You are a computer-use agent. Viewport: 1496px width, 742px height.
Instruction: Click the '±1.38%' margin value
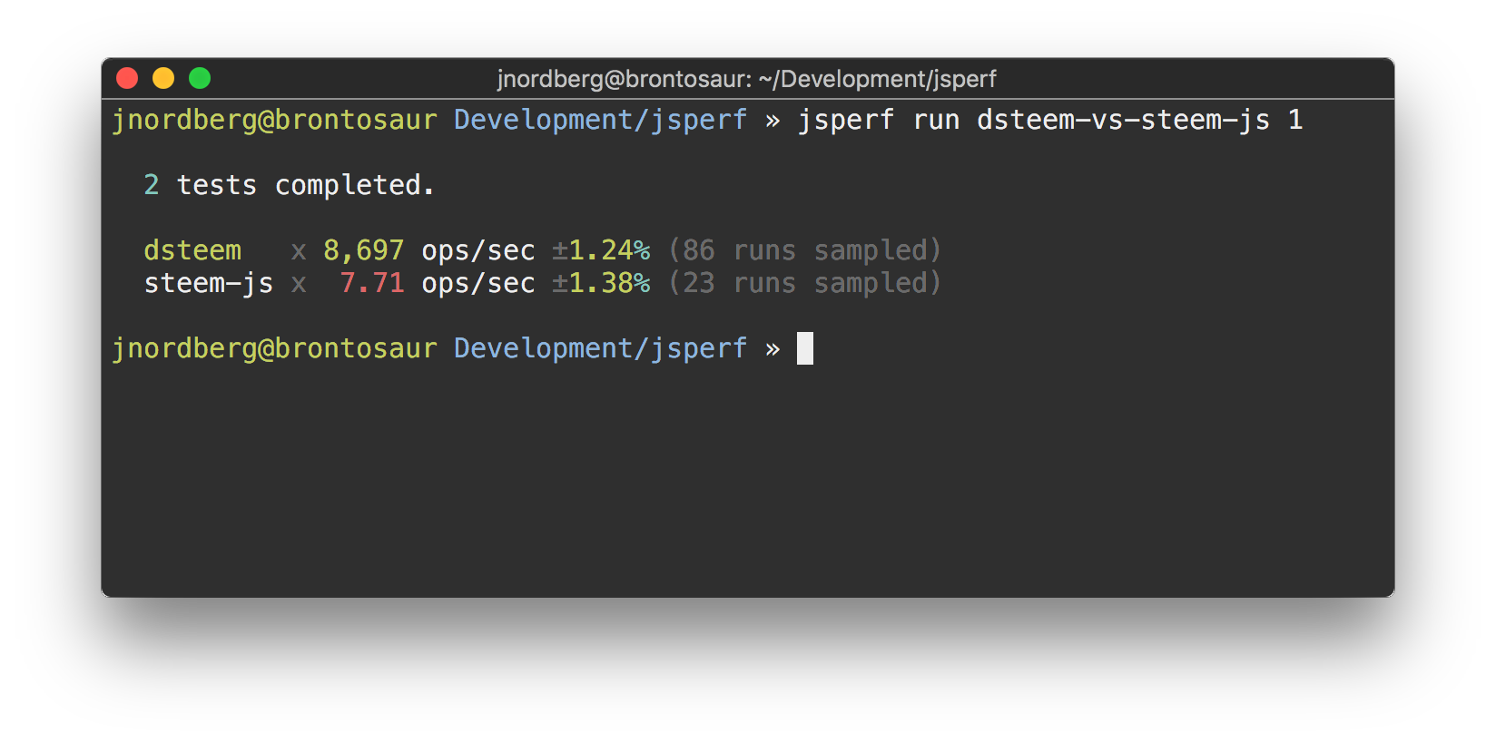601,283
